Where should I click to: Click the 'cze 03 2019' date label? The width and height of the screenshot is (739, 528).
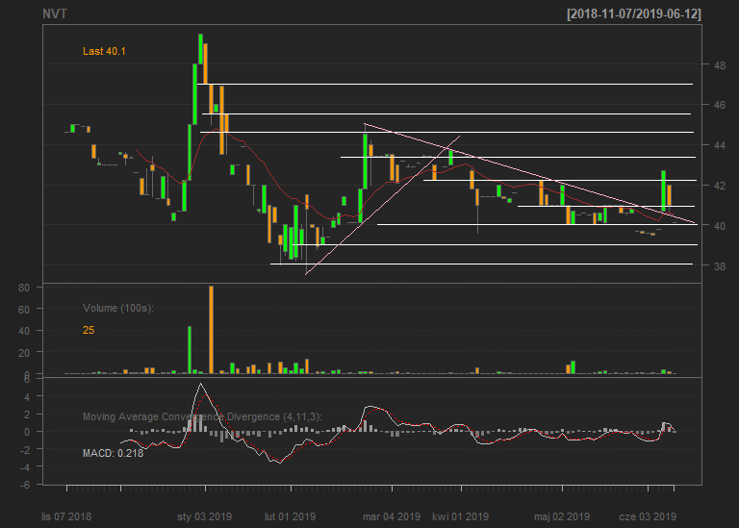coord(648,516)
